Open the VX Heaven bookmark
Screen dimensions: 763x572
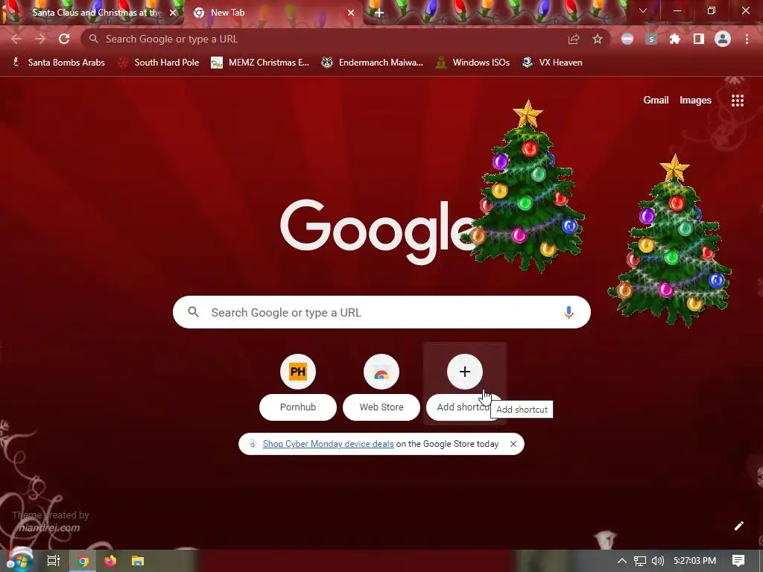point(552,63)
